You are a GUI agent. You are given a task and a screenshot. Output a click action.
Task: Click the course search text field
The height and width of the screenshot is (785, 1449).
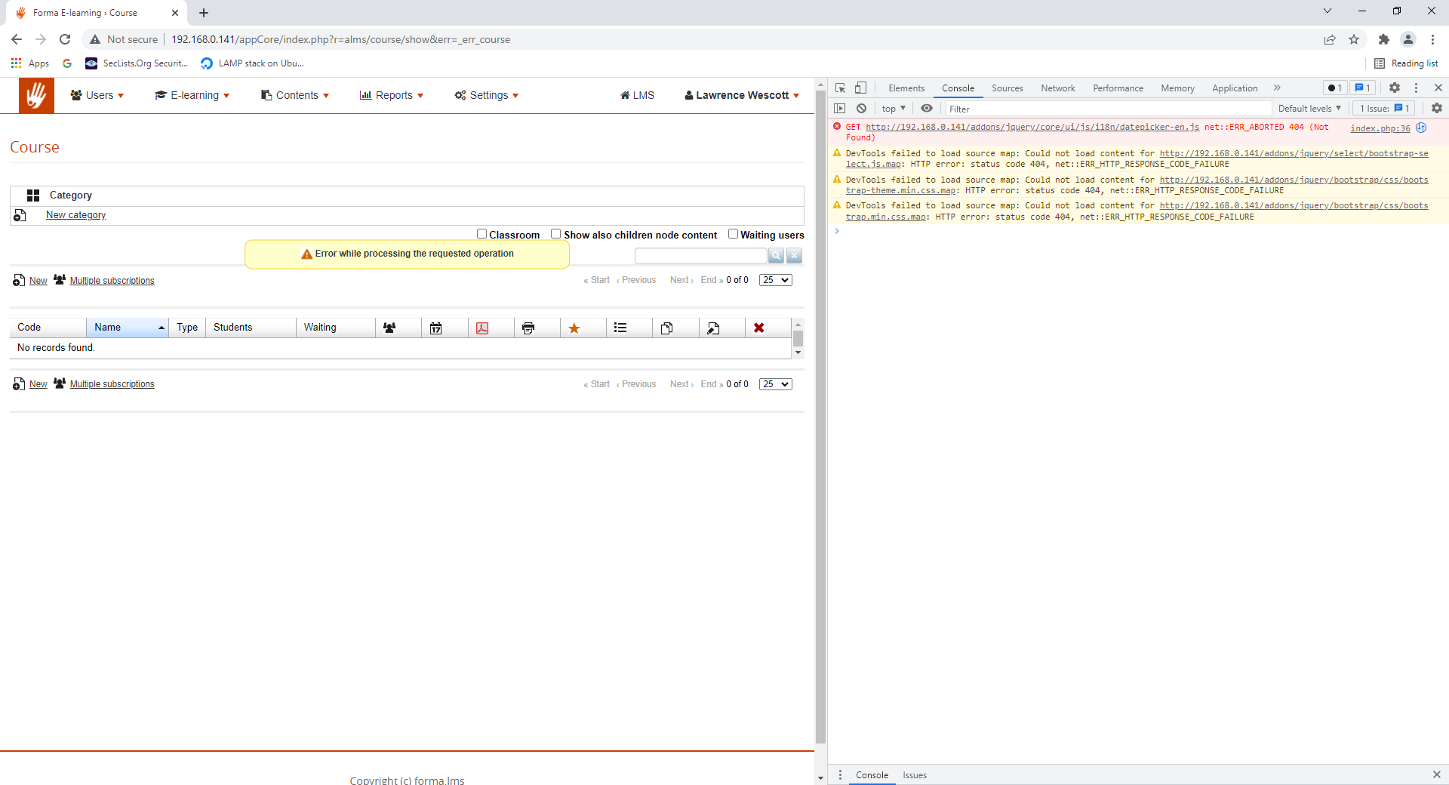click(x=700, y=256)
